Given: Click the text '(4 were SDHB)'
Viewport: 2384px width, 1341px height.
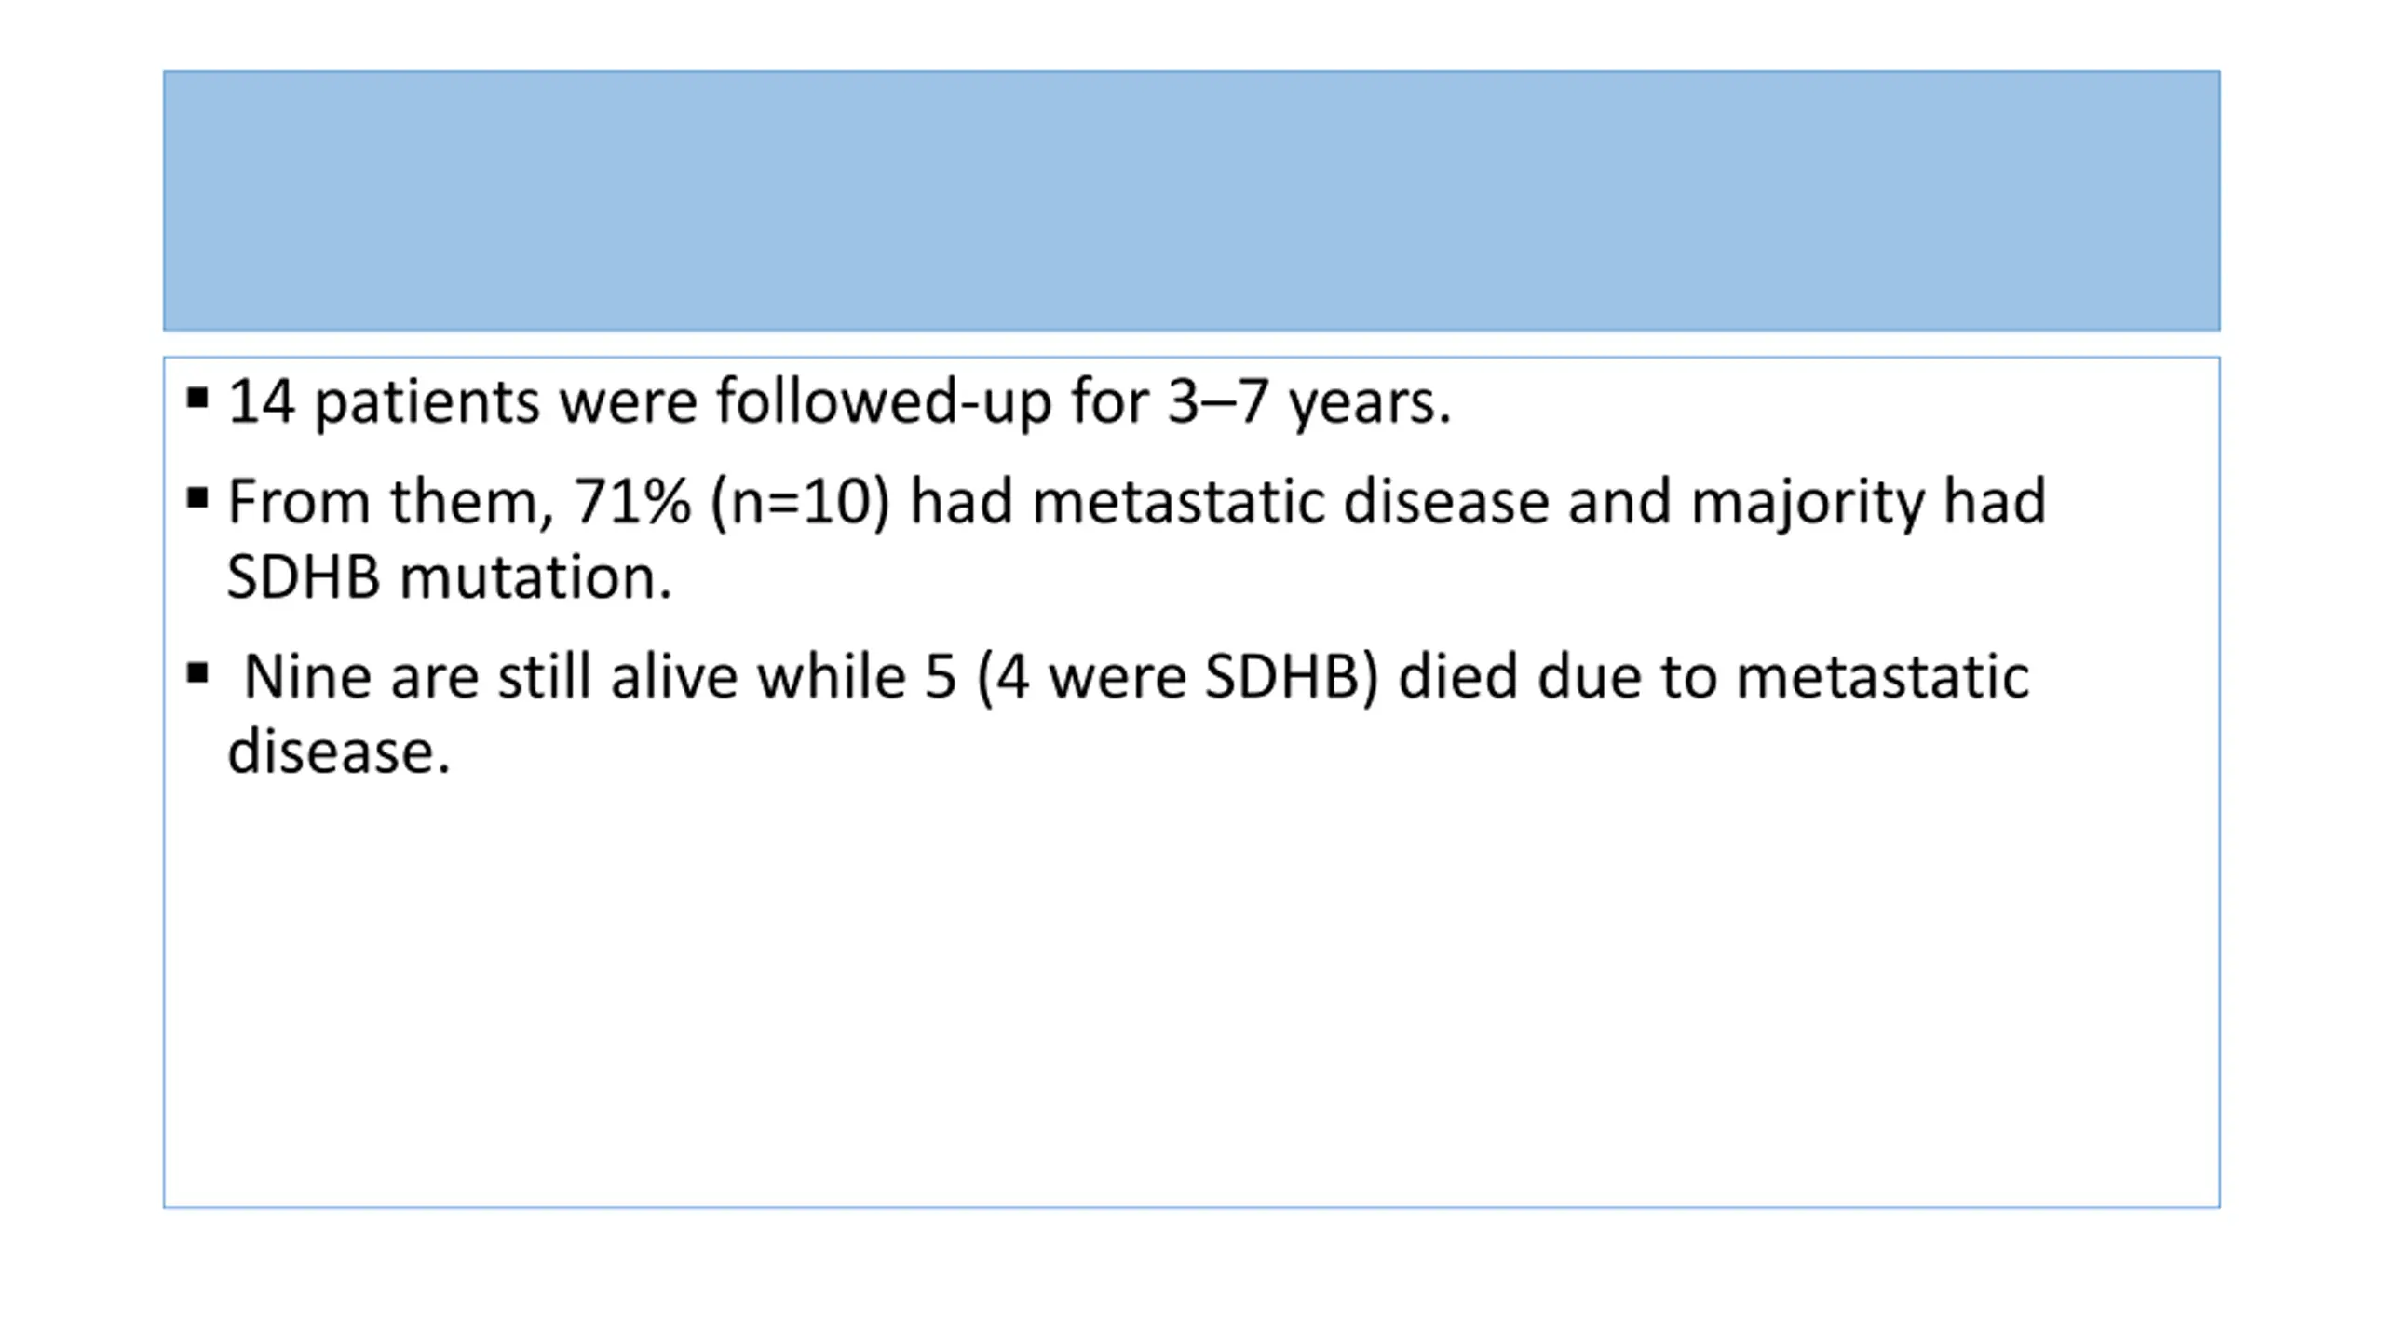Looking at the screenshot, I should (x=1177, y=677).
